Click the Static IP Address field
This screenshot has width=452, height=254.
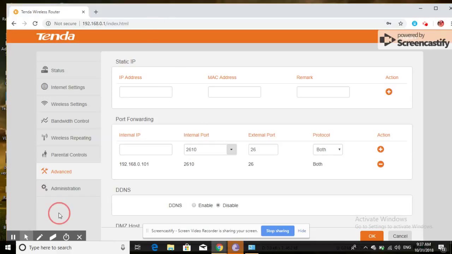(x=146, y=92)
